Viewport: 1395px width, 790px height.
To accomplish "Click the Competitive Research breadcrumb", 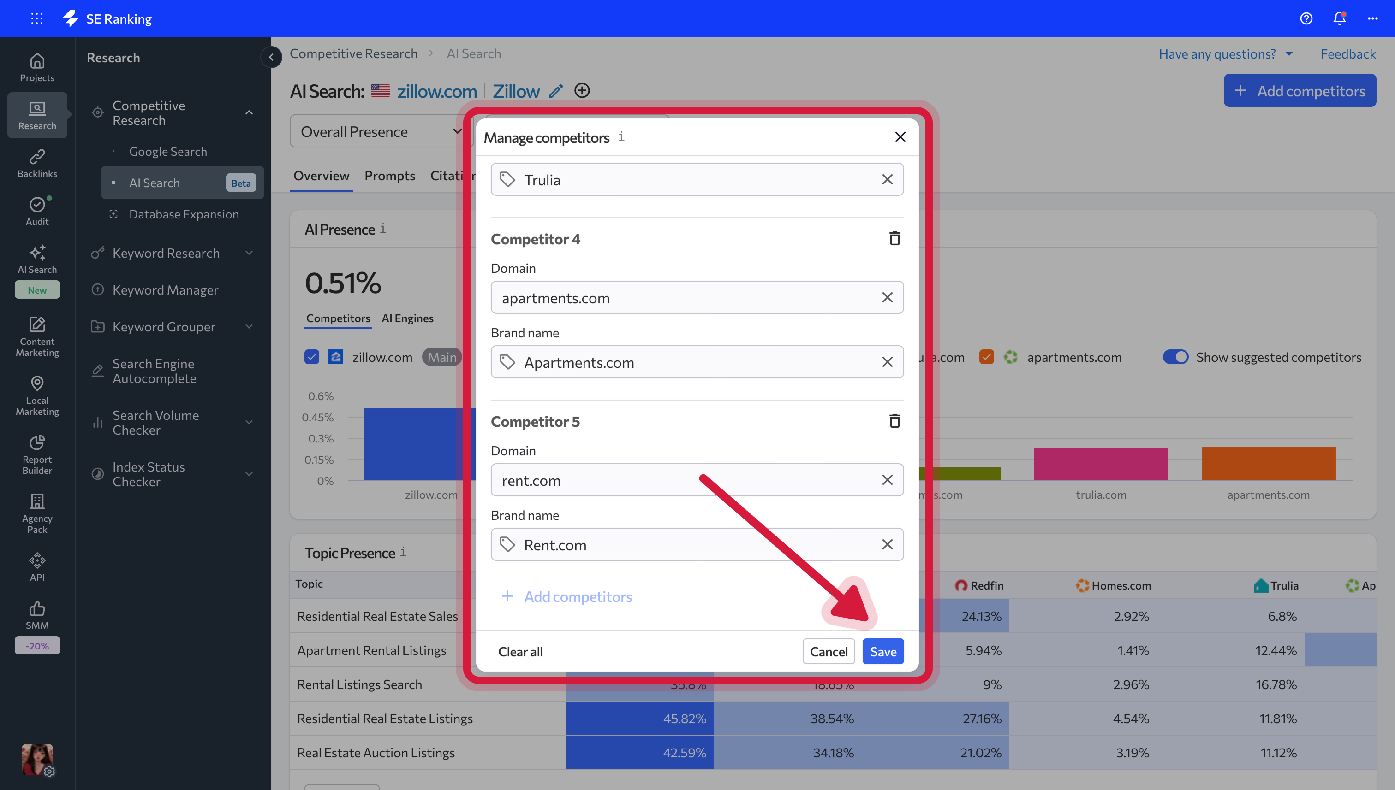I will pos(353,54).
